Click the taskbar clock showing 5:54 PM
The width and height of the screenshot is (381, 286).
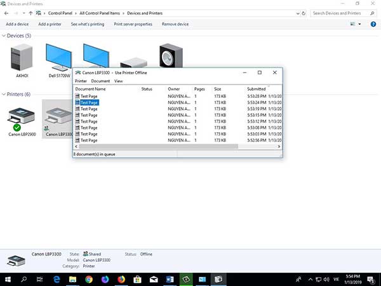[x=352, y=280]
